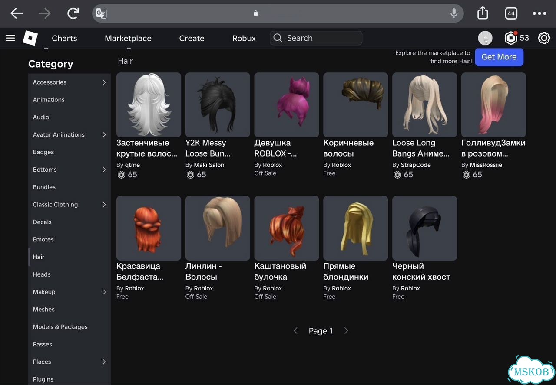The width and height of the screenshot is (556, 385).
Task: Open the Коричневые волосы thumbnail
Action: pyautogui.click(x=356, y=105)
